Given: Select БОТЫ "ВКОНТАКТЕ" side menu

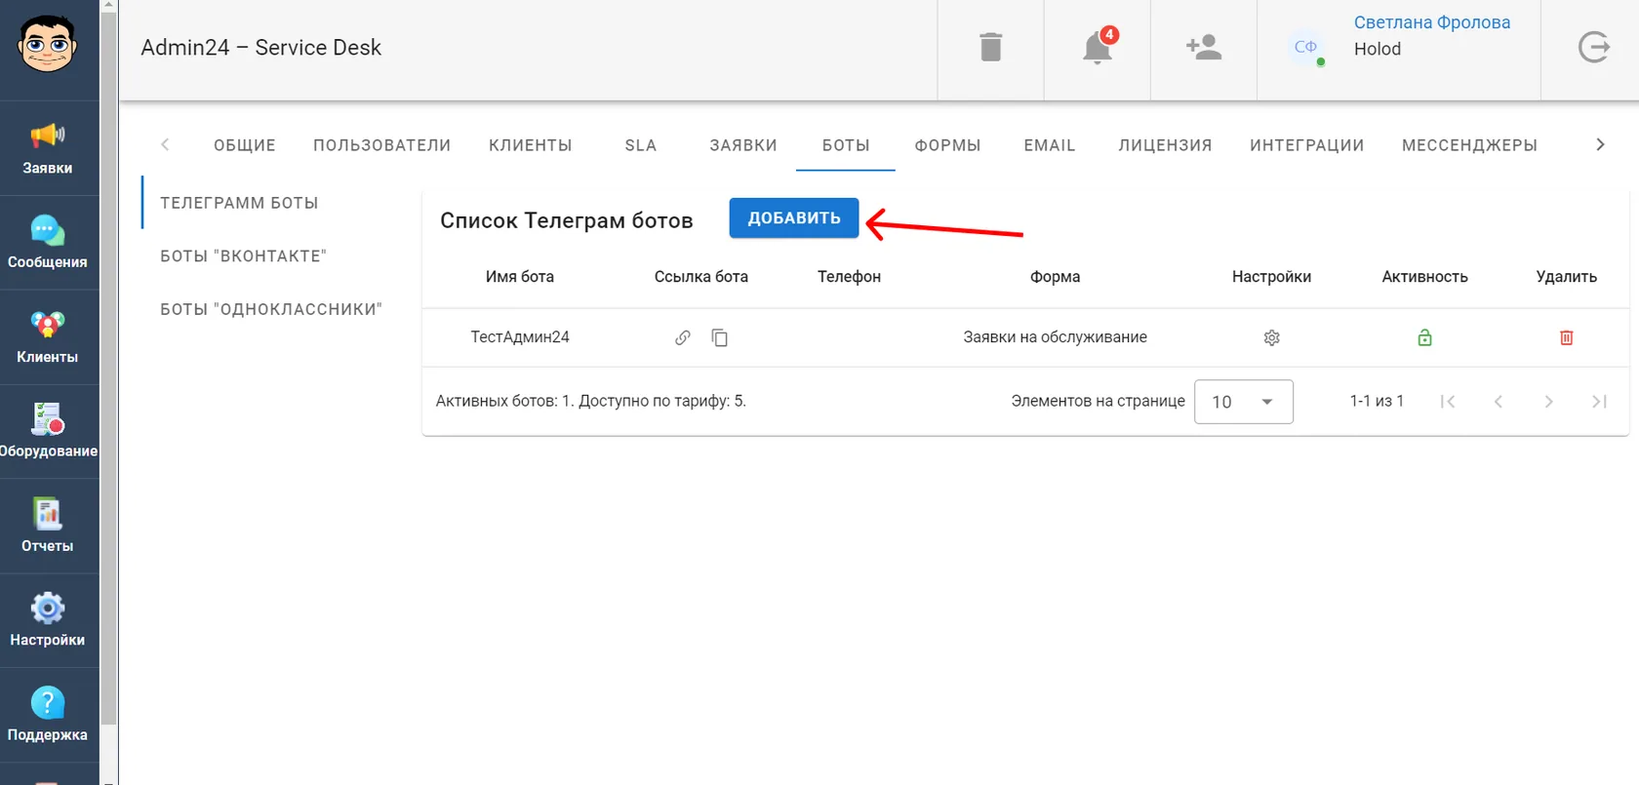Looking at the screenshot, I should pyautogui.click(x=244, y=255).
